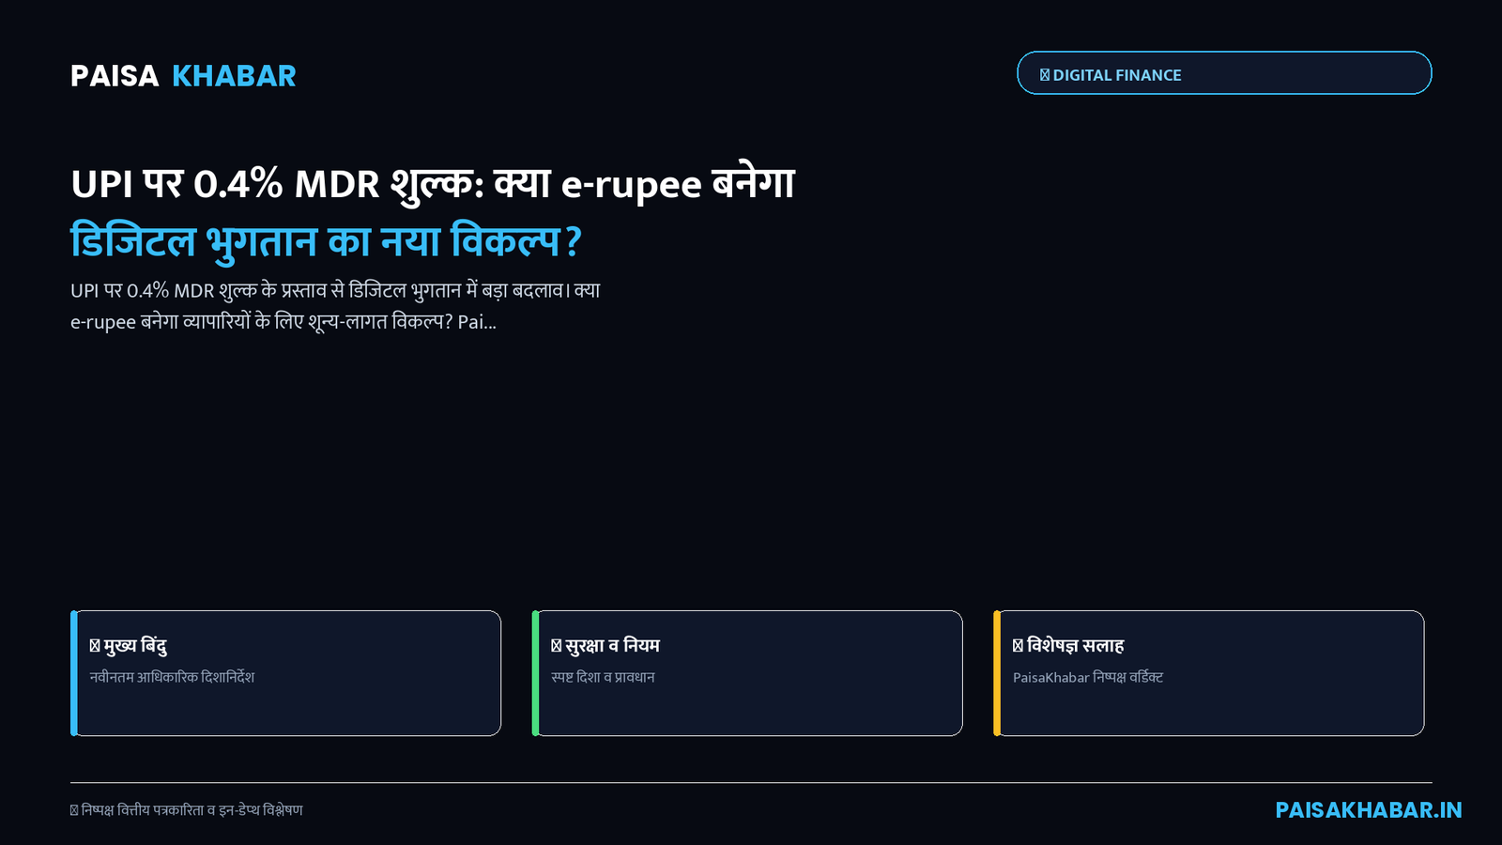Click the article summary paragraph text

335,306
